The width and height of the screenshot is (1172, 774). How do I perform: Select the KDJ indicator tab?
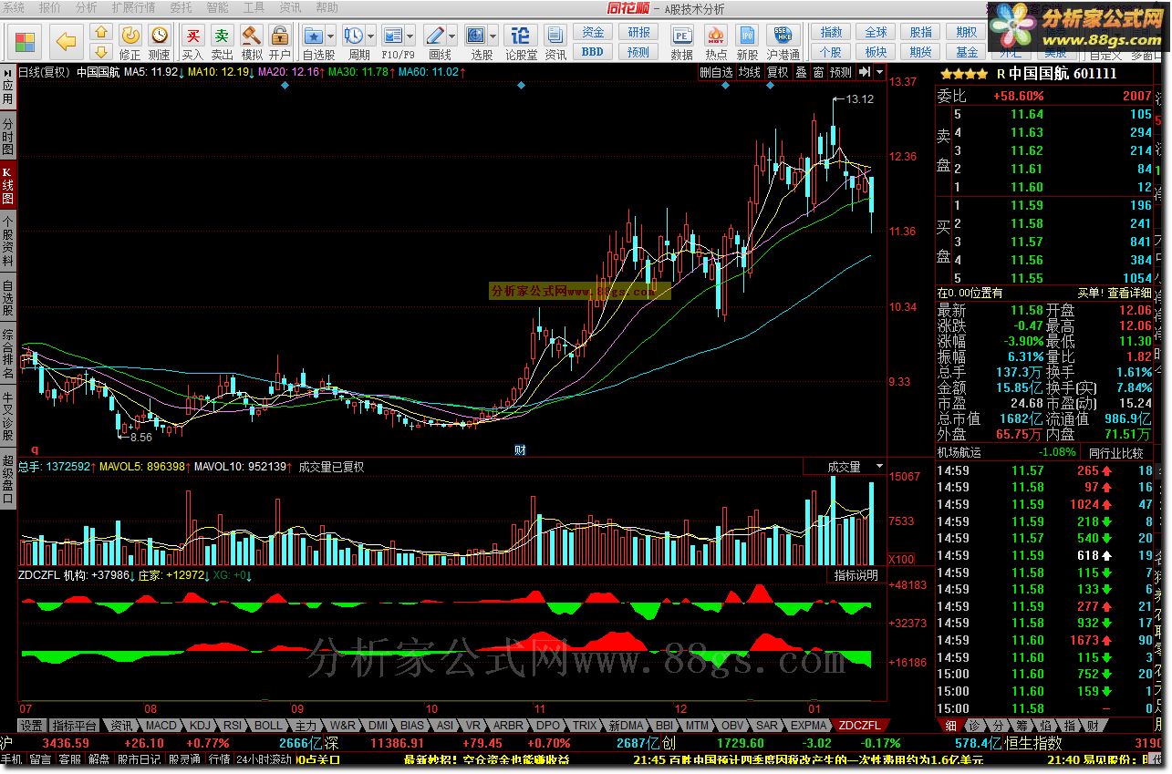(198, 726)
